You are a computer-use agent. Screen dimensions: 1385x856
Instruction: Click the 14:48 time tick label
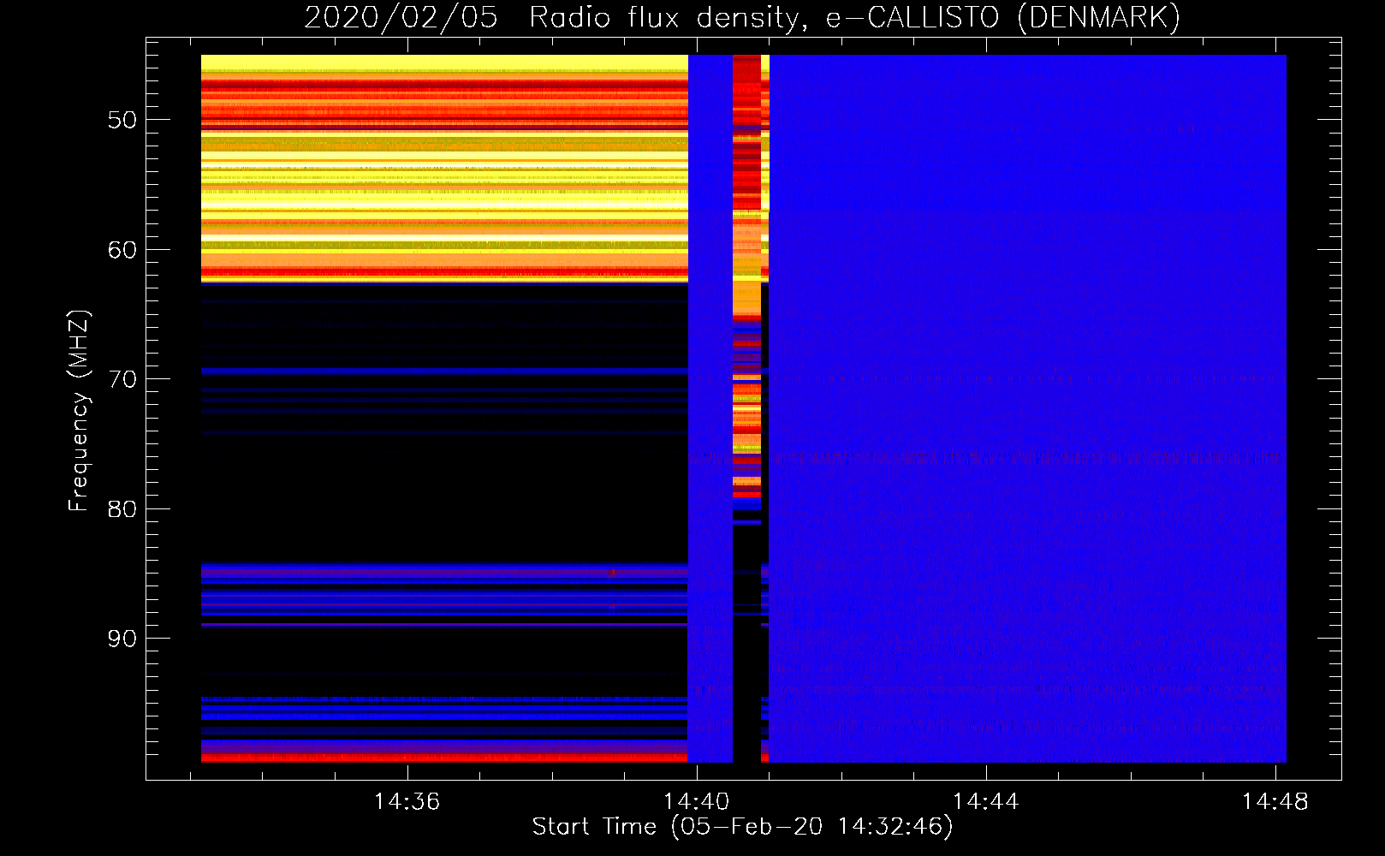pos(1275,801)
